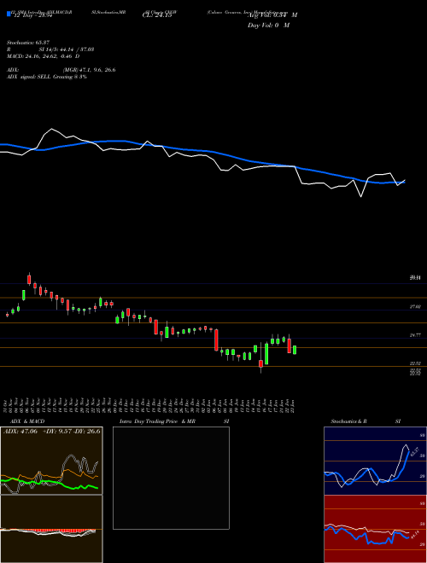Click the 'SI 14/3: 44.14 / 37.03' value
The height and width of the screenshot is (563, 427).
coord(67,49)
